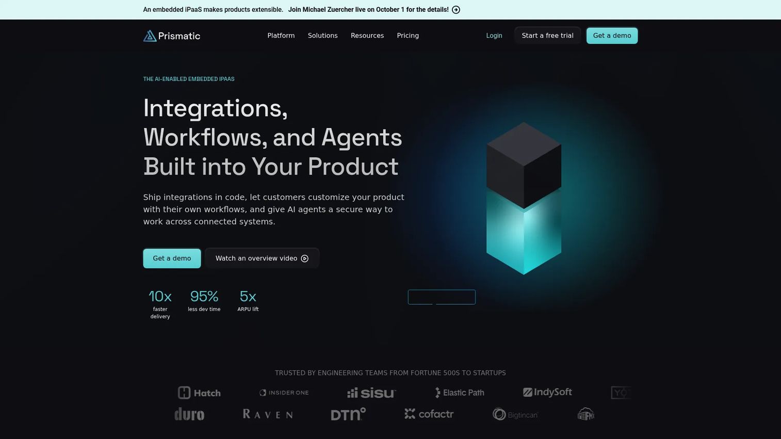The image size is (781, 439).
Task: Click the Insider One logo
Action: tap(284, 393)
